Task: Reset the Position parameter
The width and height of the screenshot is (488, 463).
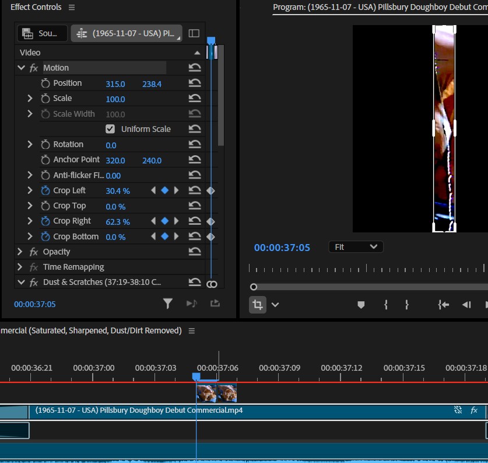Action: pos(195,83)
